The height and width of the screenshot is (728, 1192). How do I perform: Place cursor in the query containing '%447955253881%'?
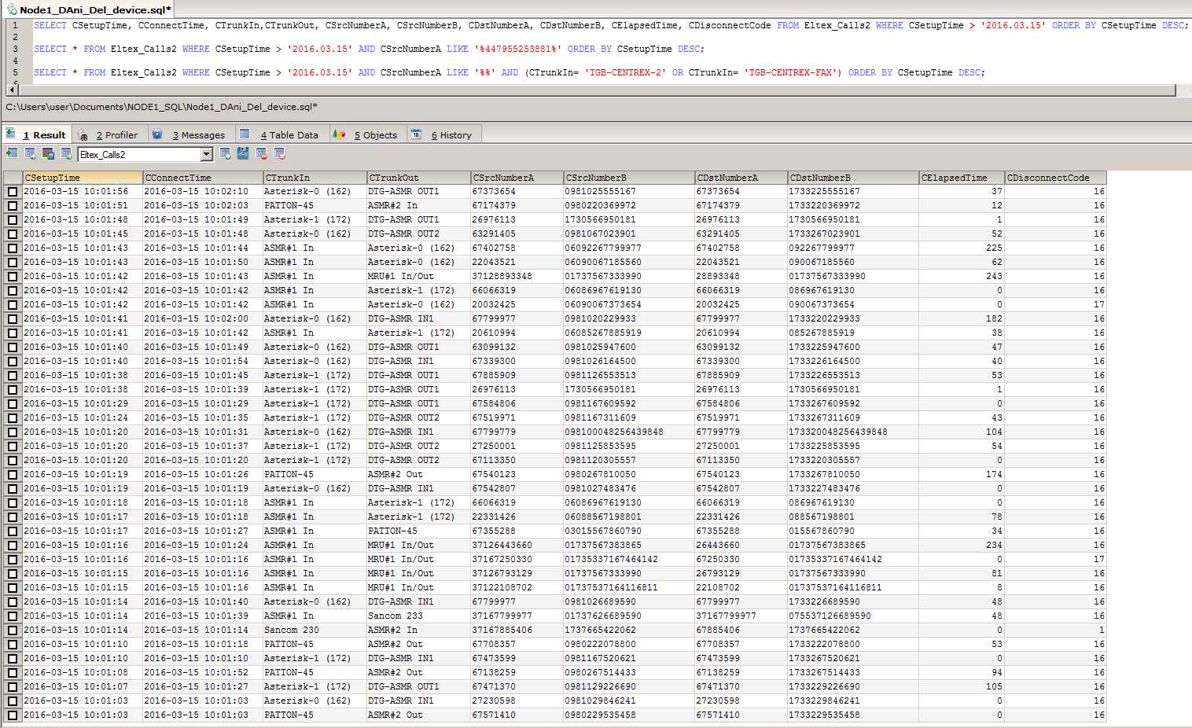coord(369,49)
